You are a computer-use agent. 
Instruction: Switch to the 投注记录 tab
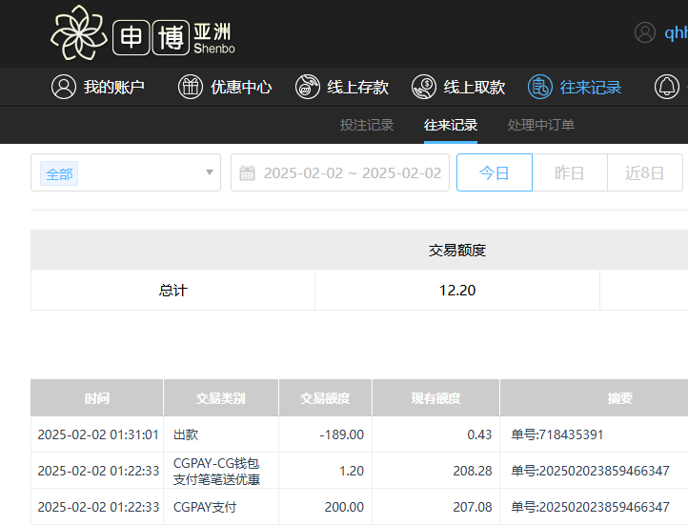click(367, 125)
